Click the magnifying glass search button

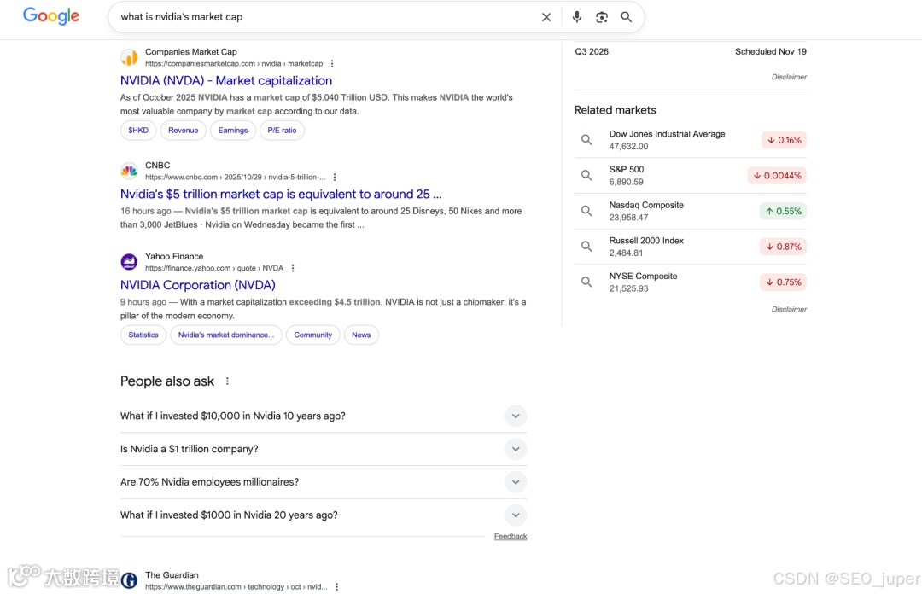(627, 17)
